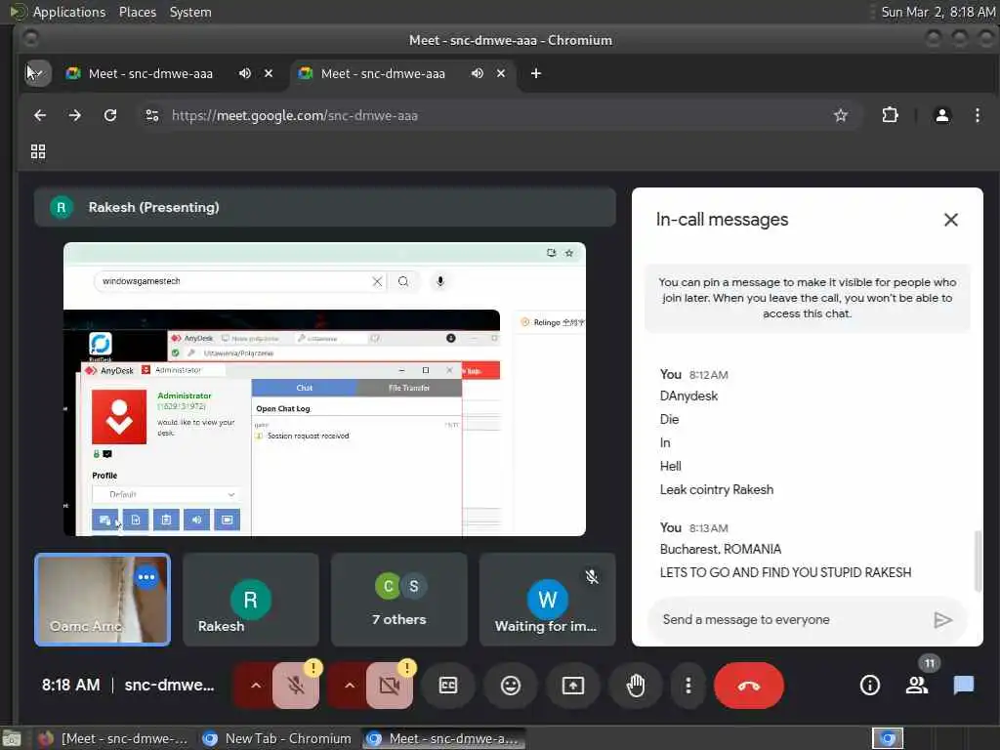Screen dimensions: 1000x750
Task: Open site information icon in address bar
Action: pos(151,115)
